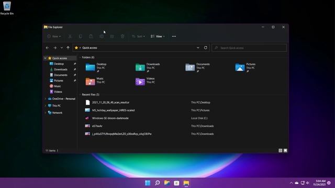Click the volume tray icon

tap(308, 183)
